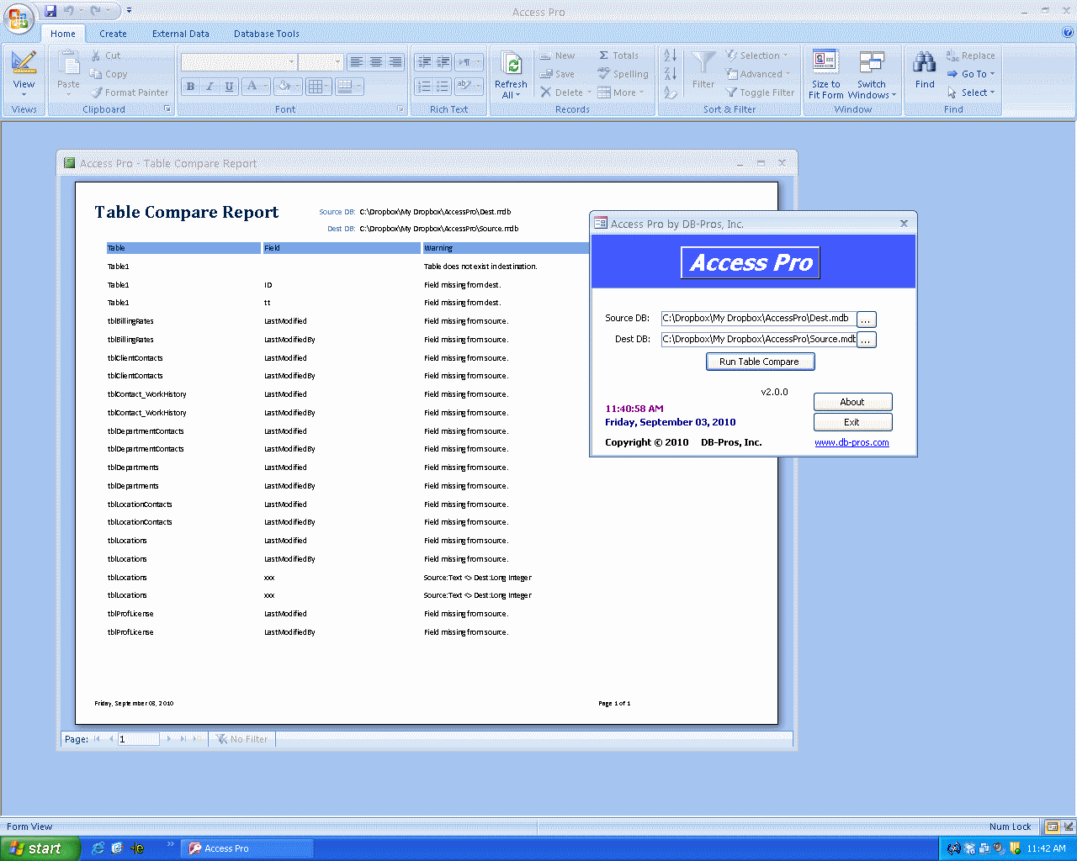Click Replace in the Find group
Screen dimensions: 1077x861
pyautogui.click(x=970, y=55)
